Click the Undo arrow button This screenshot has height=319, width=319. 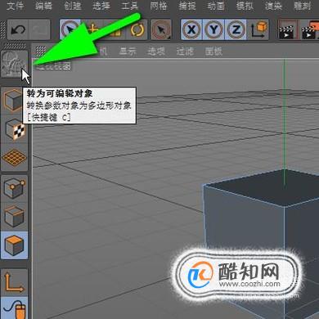tap(18, 29)
